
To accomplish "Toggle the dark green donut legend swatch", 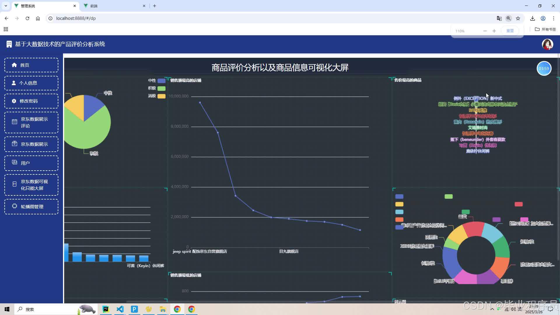I will point(466,212).
